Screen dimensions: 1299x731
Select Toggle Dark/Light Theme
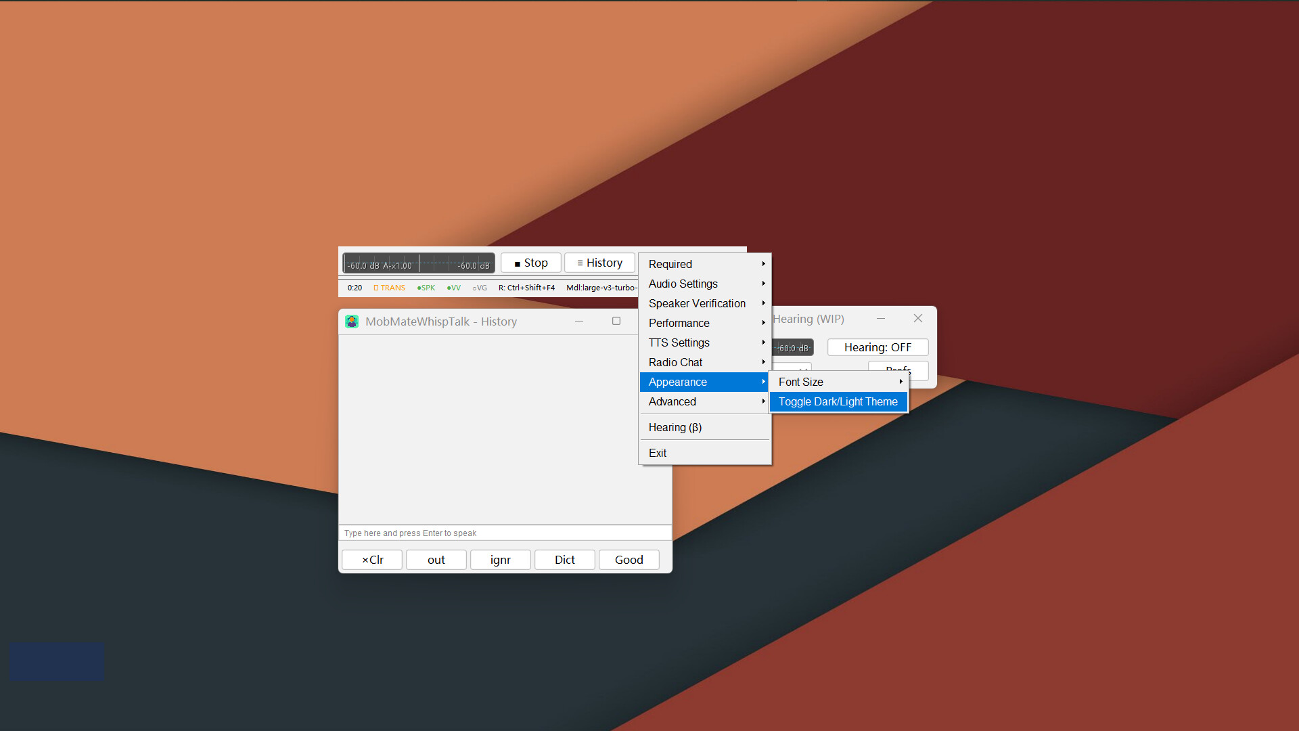(838, 401)
